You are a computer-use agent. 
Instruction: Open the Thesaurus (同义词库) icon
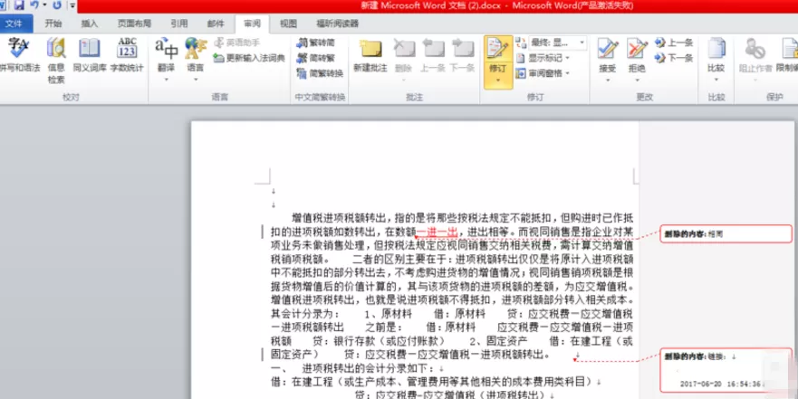pyautogui.click(x=90, y=54)
